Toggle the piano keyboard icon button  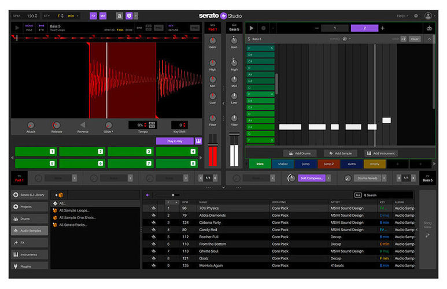[198, 141]
